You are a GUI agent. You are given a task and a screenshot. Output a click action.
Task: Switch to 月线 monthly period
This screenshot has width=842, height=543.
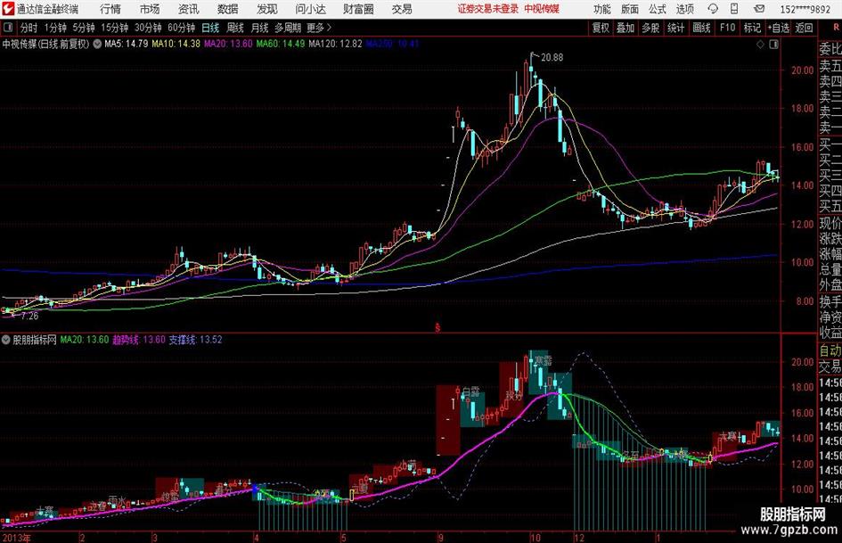tap(260, 28)
